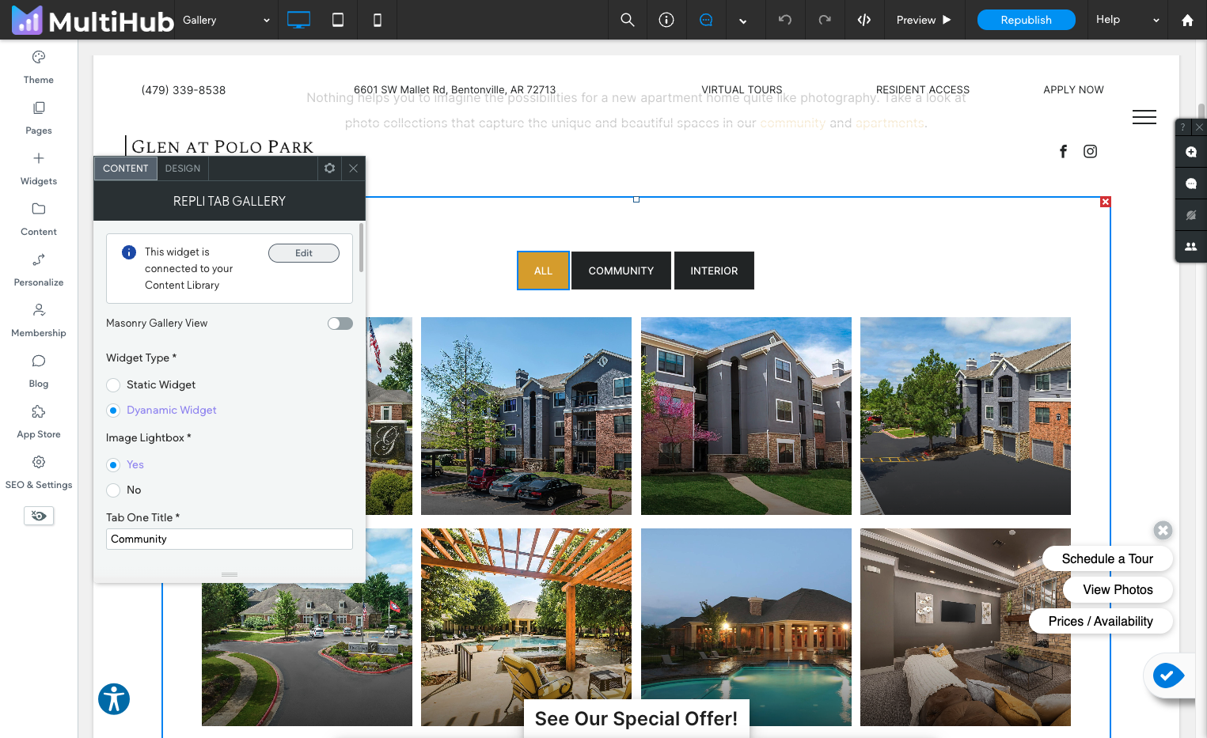Image resolution: width=1207 pixels, height=738 pixels.
Task: Select the ALL gallery tab
Action: click(x=543, y=271)
